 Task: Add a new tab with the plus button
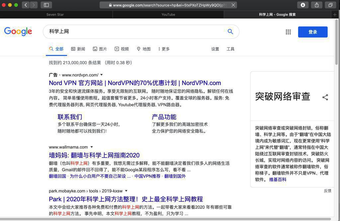click(335, 15)
